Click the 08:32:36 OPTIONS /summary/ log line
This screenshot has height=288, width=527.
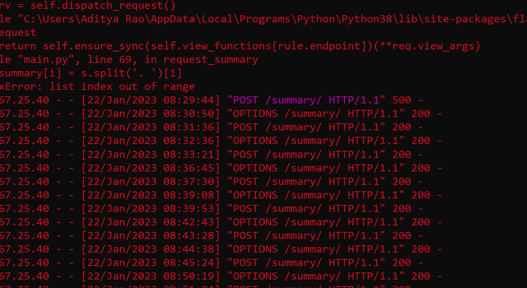pyautogui.click(x=221, y=141)
